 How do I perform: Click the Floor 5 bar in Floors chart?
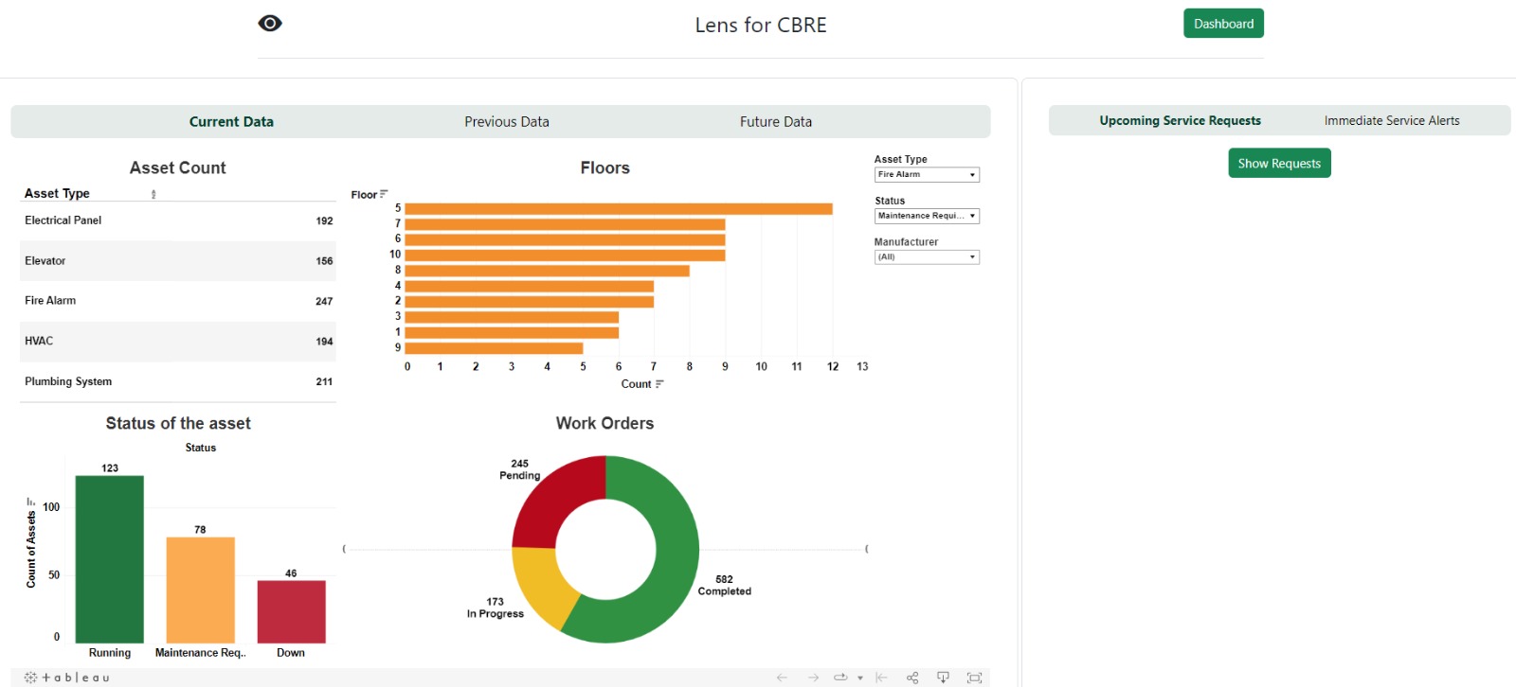[x=619, y=208]
